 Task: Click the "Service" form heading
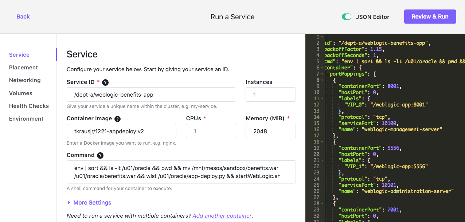click(82, 55)
